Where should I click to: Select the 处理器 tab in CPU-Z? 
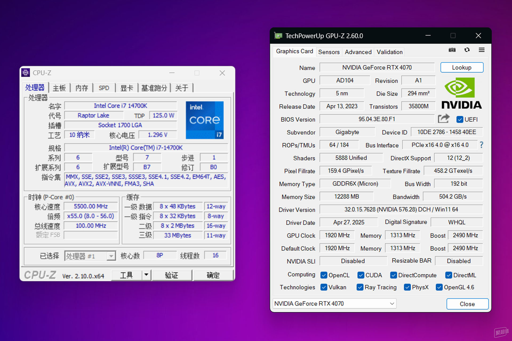35,87
